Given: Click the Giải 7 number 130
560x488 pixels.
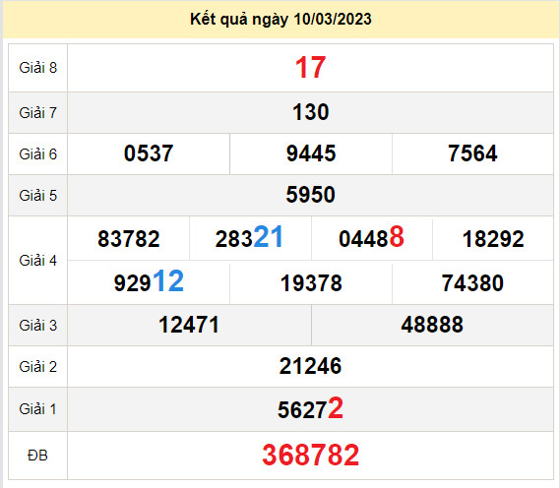Looking at the screenshot, I should 310,112.
